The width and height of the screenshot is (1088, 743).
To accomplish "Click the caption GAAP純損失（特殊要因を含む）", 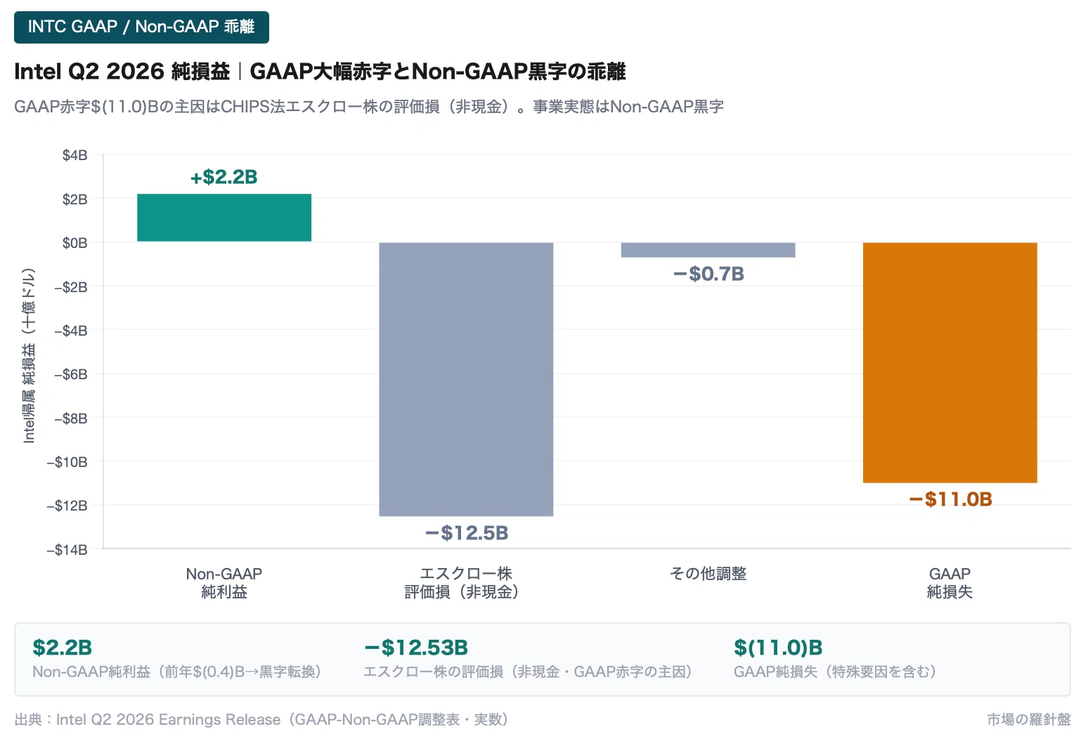I will [835, 672].
